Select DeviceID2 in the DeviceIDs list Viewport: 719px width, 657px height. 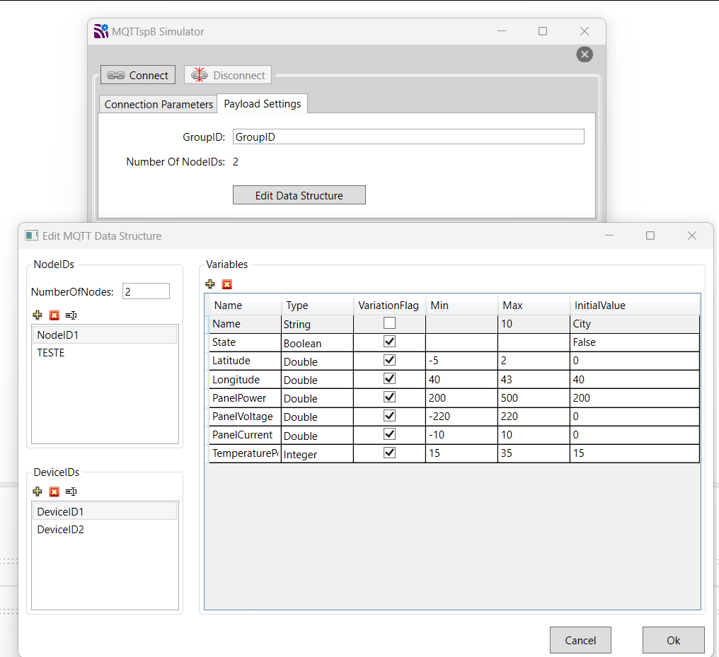pyautogui.click(x=61, y=529)
